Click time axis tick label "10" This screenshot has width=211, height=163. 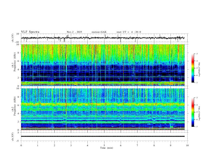coord(187,145)
